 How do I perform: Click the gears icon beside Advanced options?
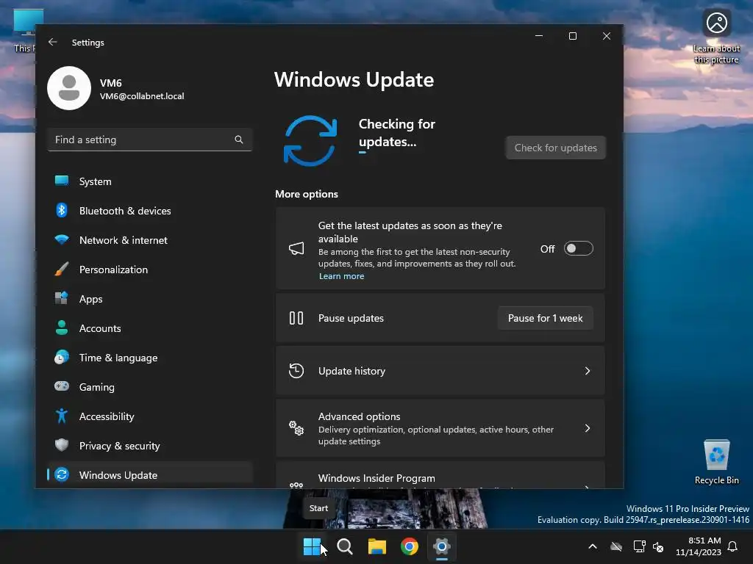296,428
